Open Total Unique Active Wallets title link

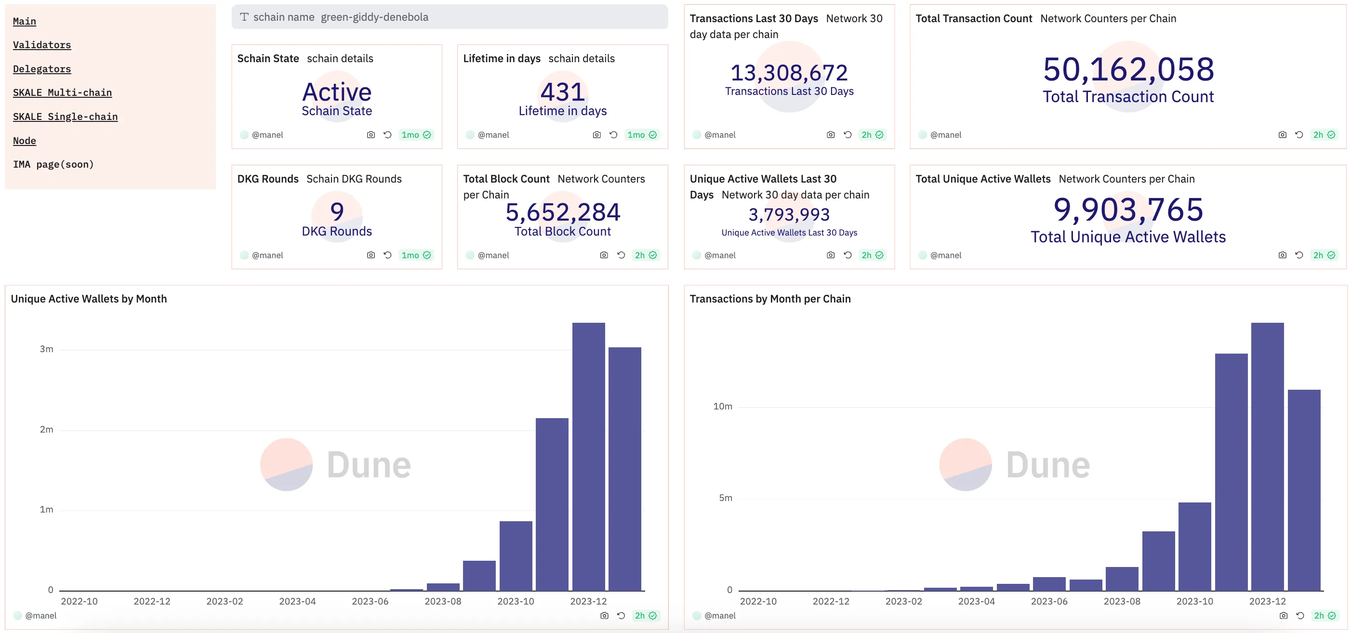tap(983, 179)
